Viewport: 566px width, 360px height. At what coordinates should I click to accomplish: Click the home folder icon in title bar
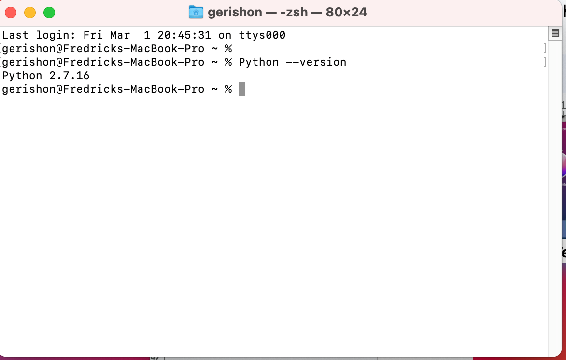[196, 12]
